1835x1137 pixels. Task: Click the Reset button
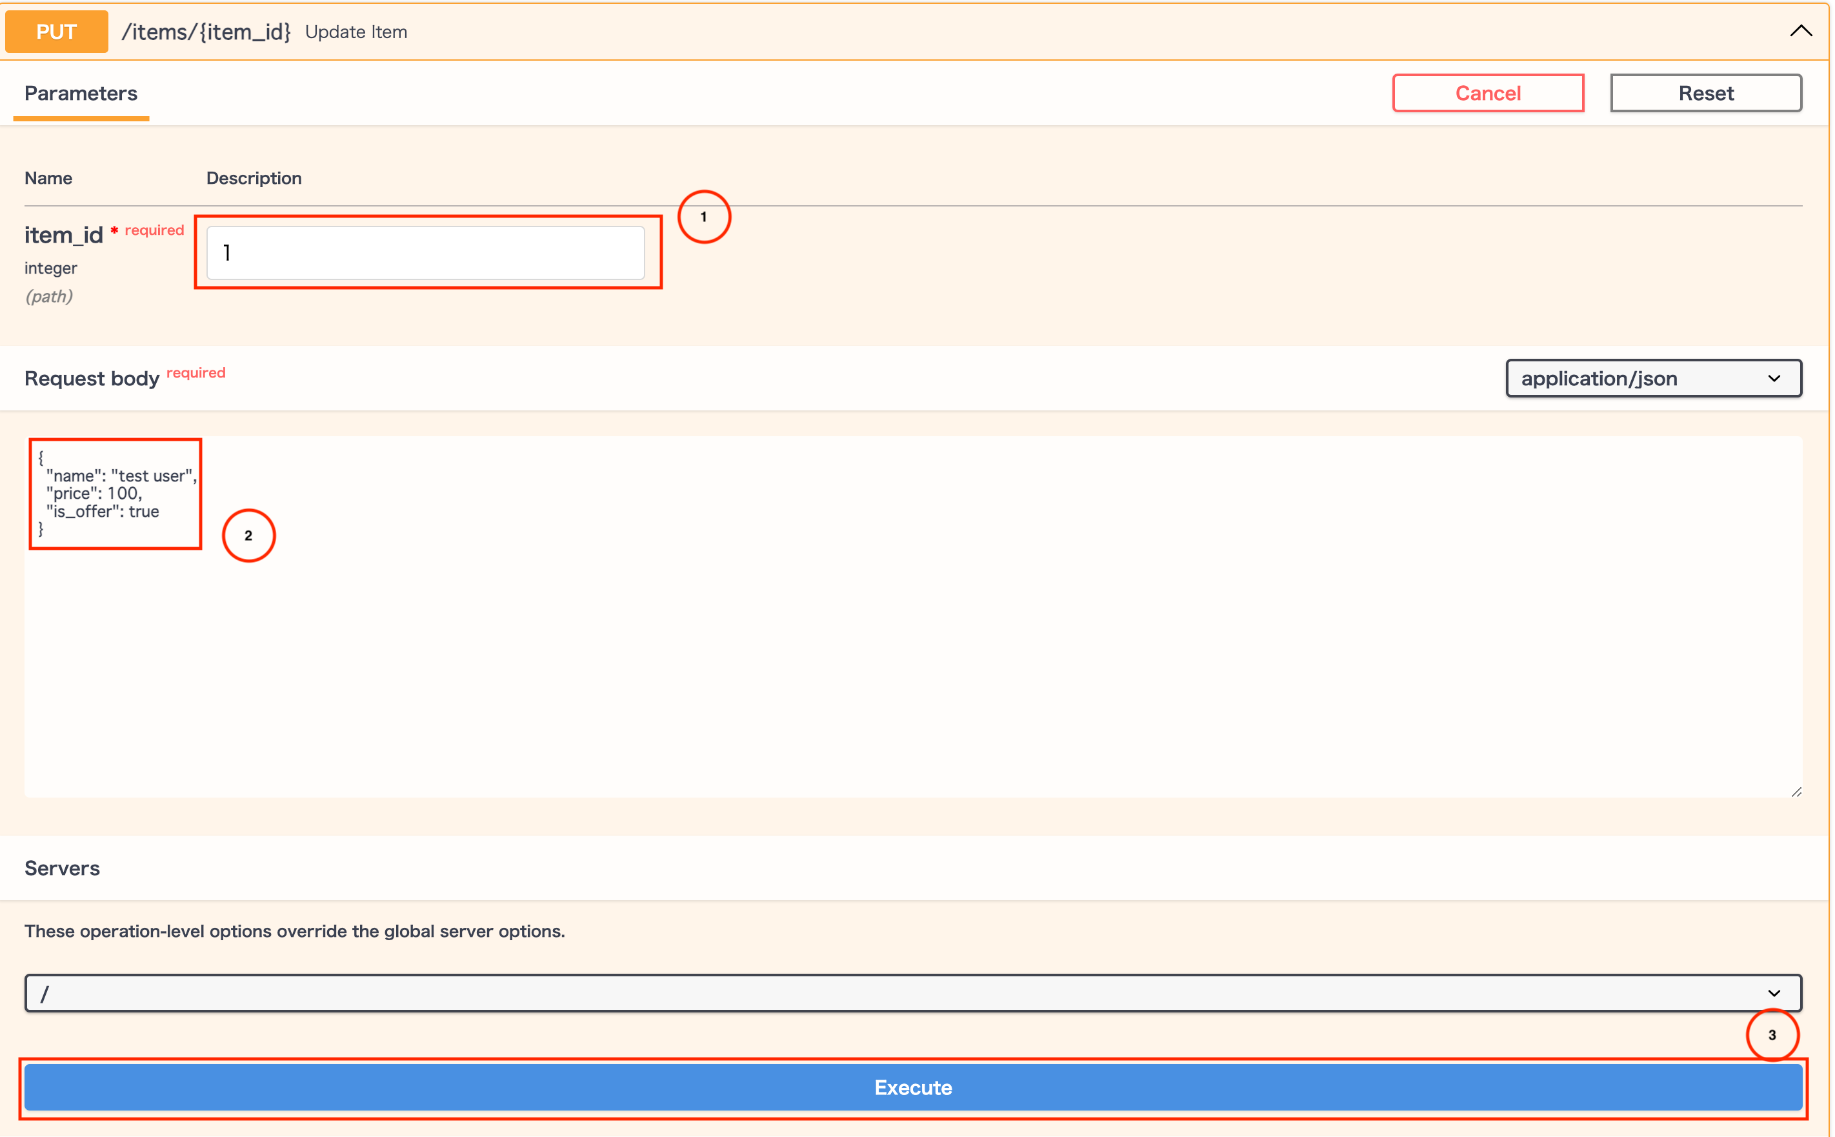point(1705,92)
